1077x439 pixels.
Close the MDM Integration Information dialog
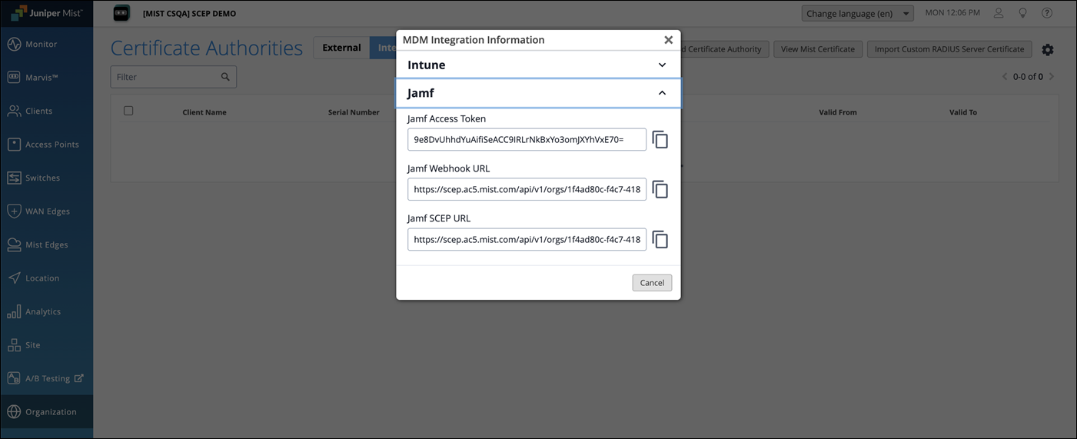click(x=668, y=40)
